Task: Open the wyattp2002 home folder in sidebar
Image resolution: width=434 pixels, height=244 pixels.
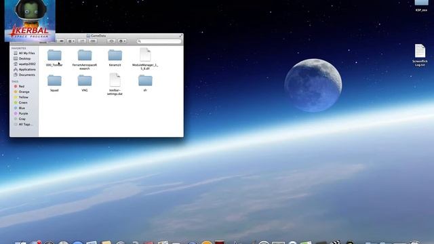Action: click(24, 64)
